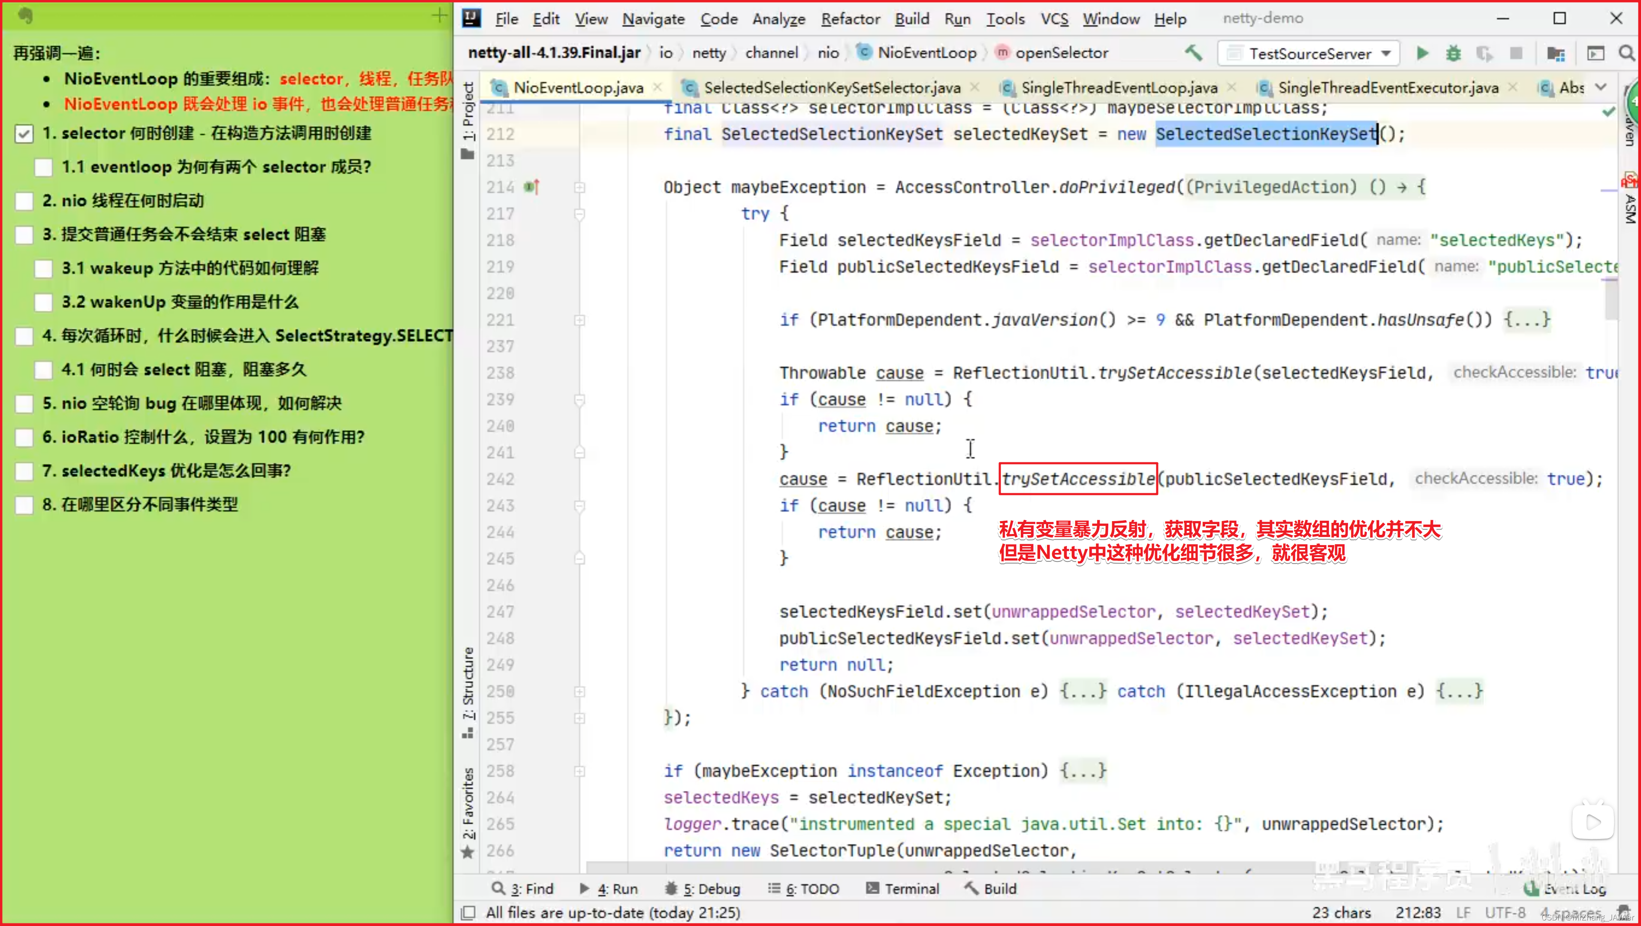1641x926 pixels.
Task: Switch to SingleThreadEventExecutor.java tab
Action: click(x=1388, y=87)
